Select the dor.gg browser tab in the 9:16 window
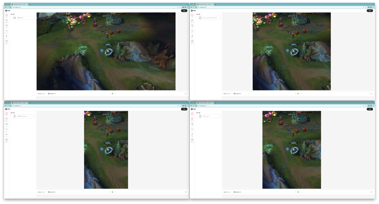The height and width of the screenshot is (204, 379). (20, 103)
